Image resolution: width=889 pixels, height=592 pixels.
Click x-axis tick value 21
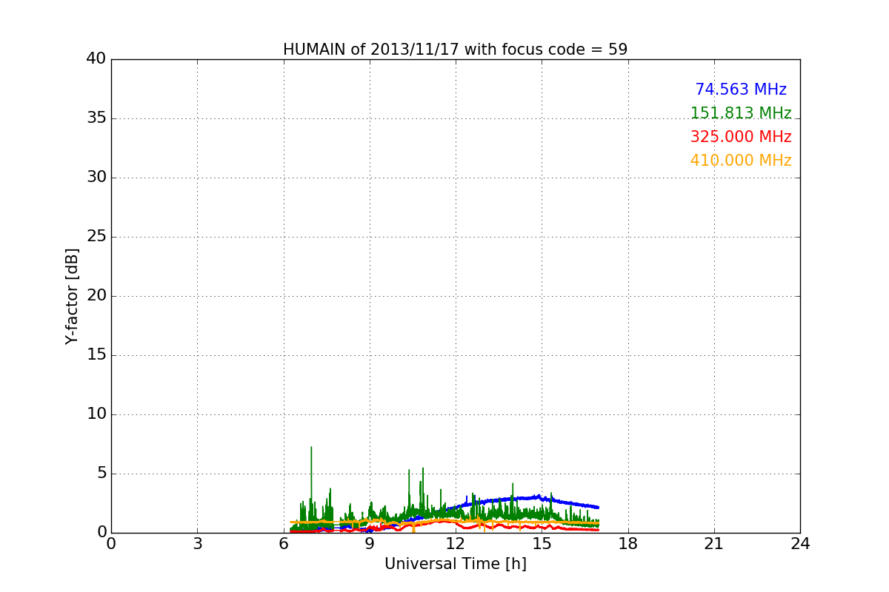point(714,544)
